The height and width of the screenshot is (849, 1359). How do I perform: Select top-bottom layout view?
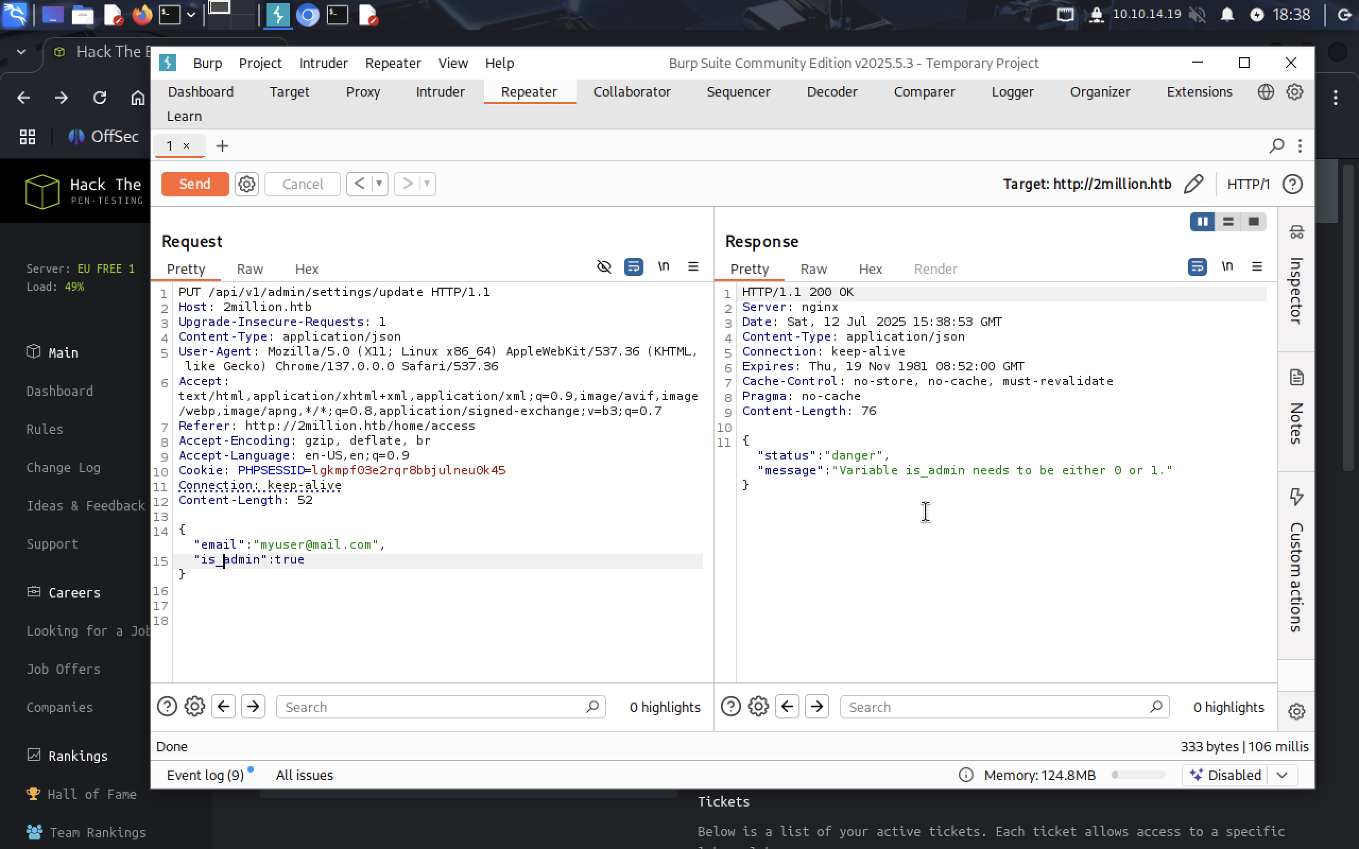tap(1228, 222)
